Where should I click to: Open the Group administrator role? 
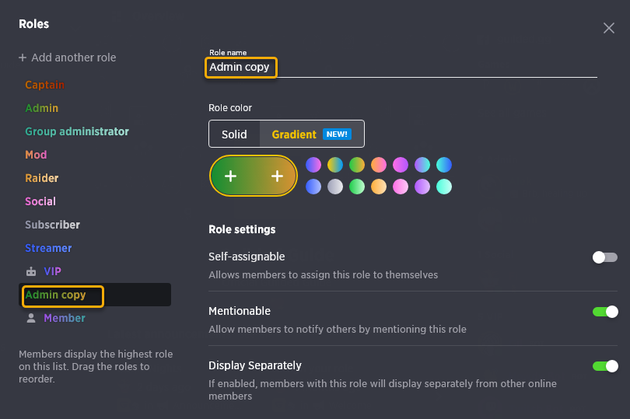[x=77, y=131]
